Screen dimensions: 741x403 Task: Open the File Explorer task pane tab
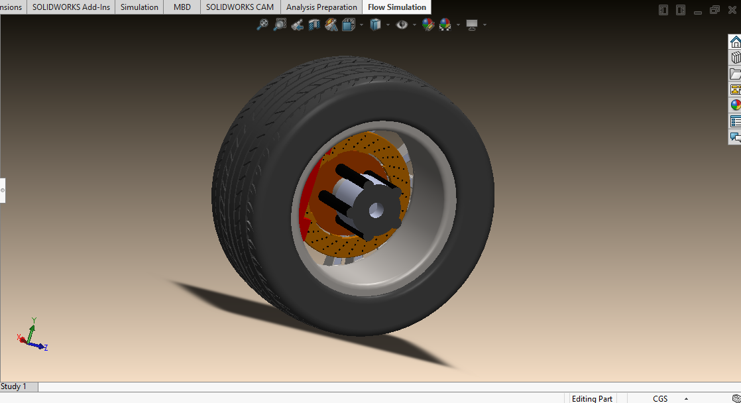735,74
